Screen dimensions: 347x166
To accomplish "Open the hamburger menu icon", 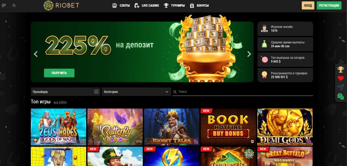I will [x=4, y=6].
